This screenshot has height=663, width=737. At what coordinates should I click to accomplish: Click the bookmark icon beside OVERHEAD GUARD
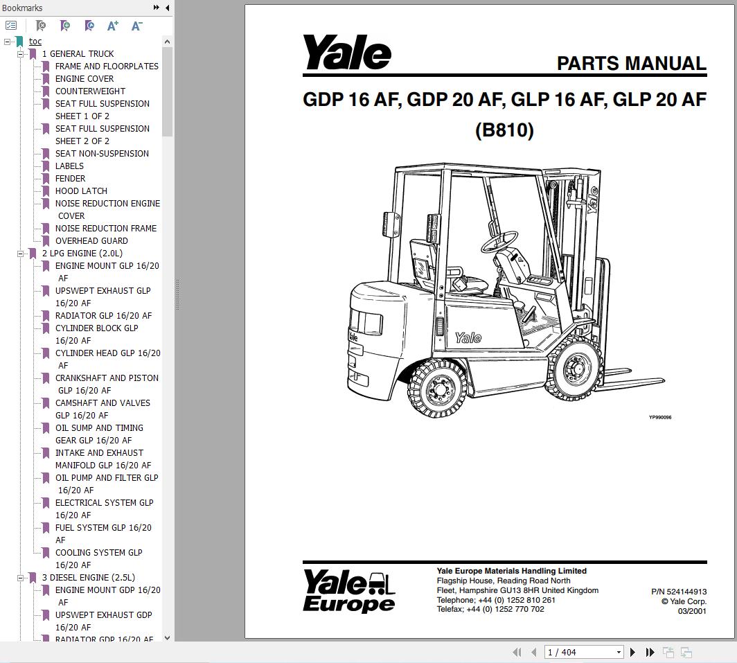46,241
